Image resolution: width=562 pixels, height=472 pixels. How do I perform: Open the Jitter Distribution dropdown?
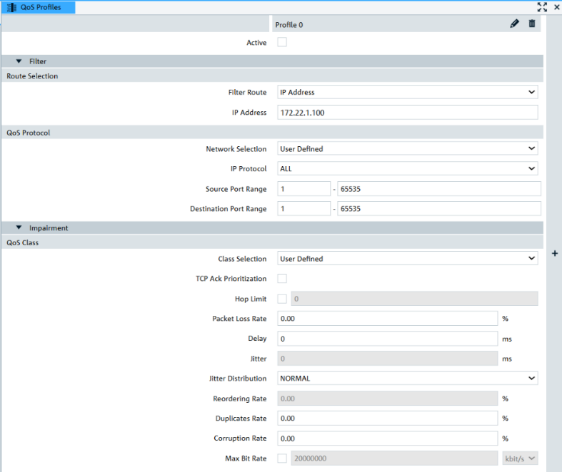tap(408, 379)
